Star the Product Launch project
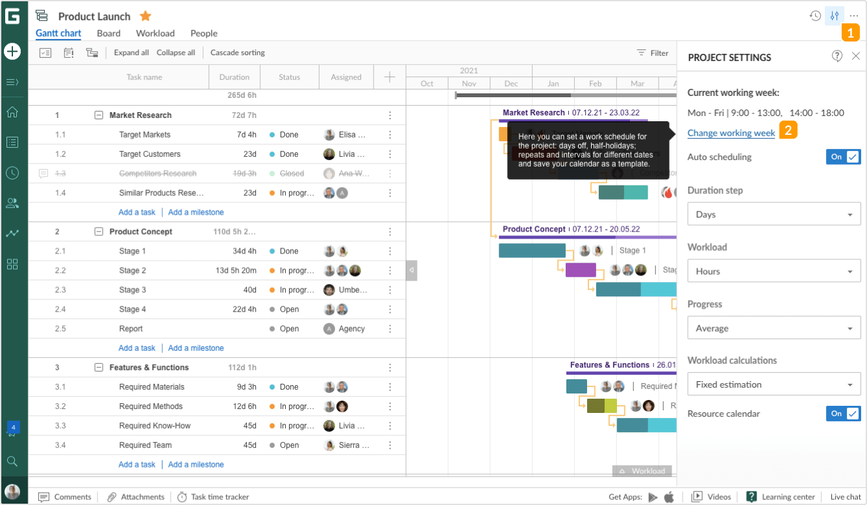 click(x=144, y=16)
